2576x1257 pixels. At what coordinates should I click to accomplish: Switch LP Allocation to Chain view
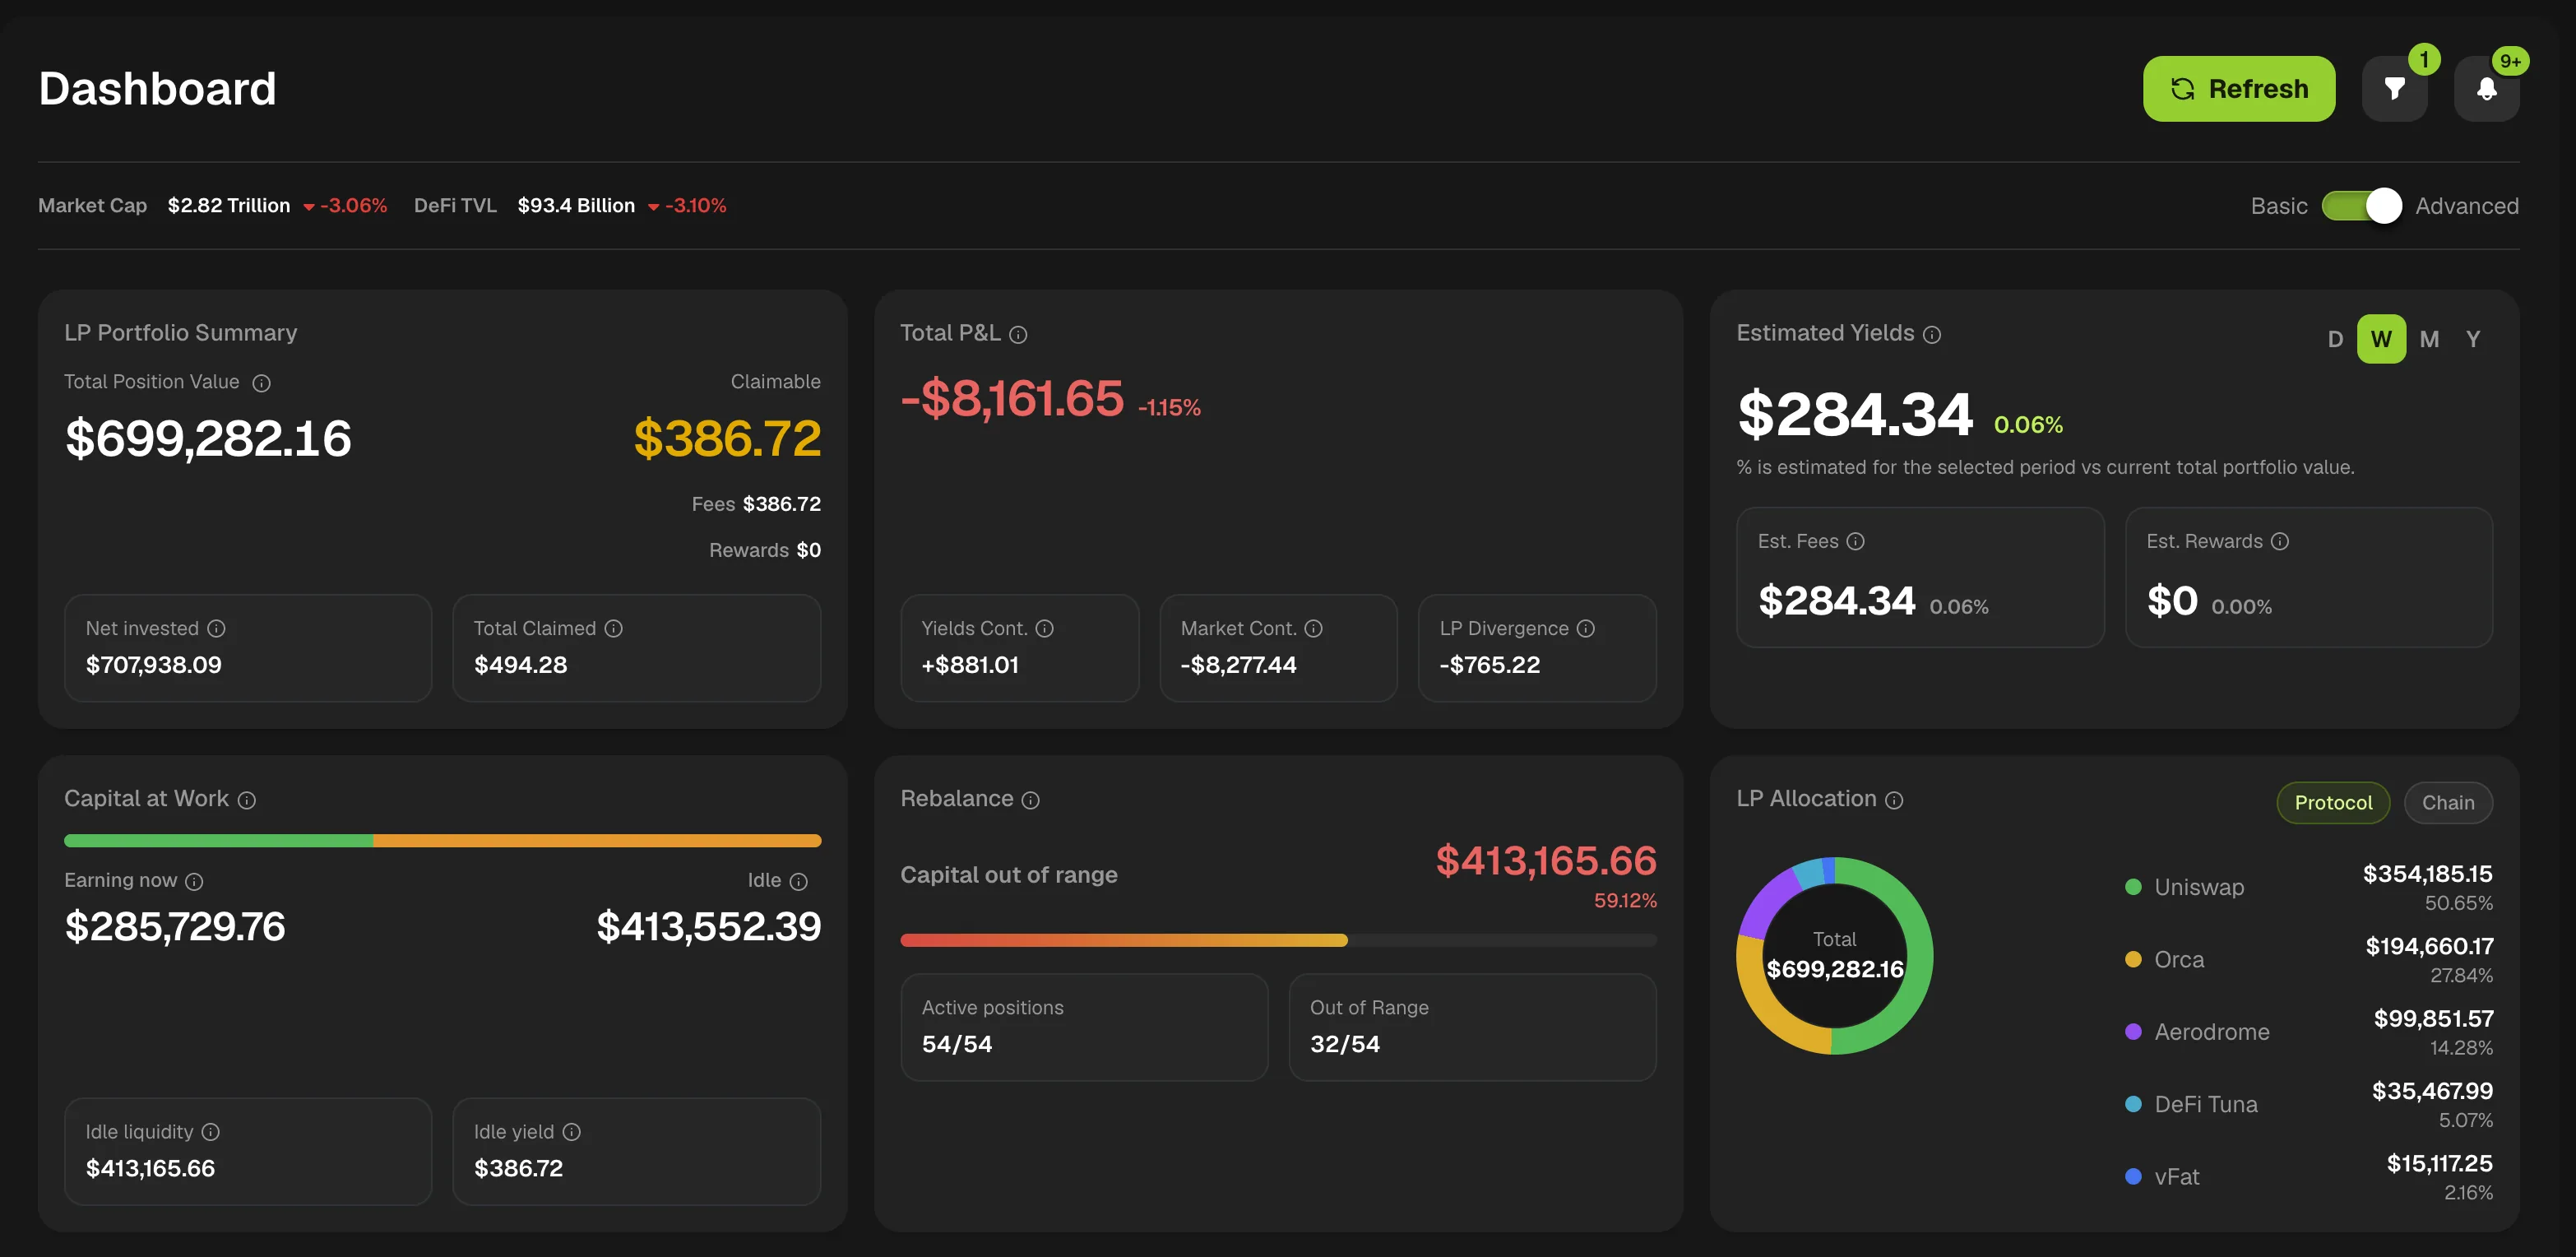[x=2448, y=803]
